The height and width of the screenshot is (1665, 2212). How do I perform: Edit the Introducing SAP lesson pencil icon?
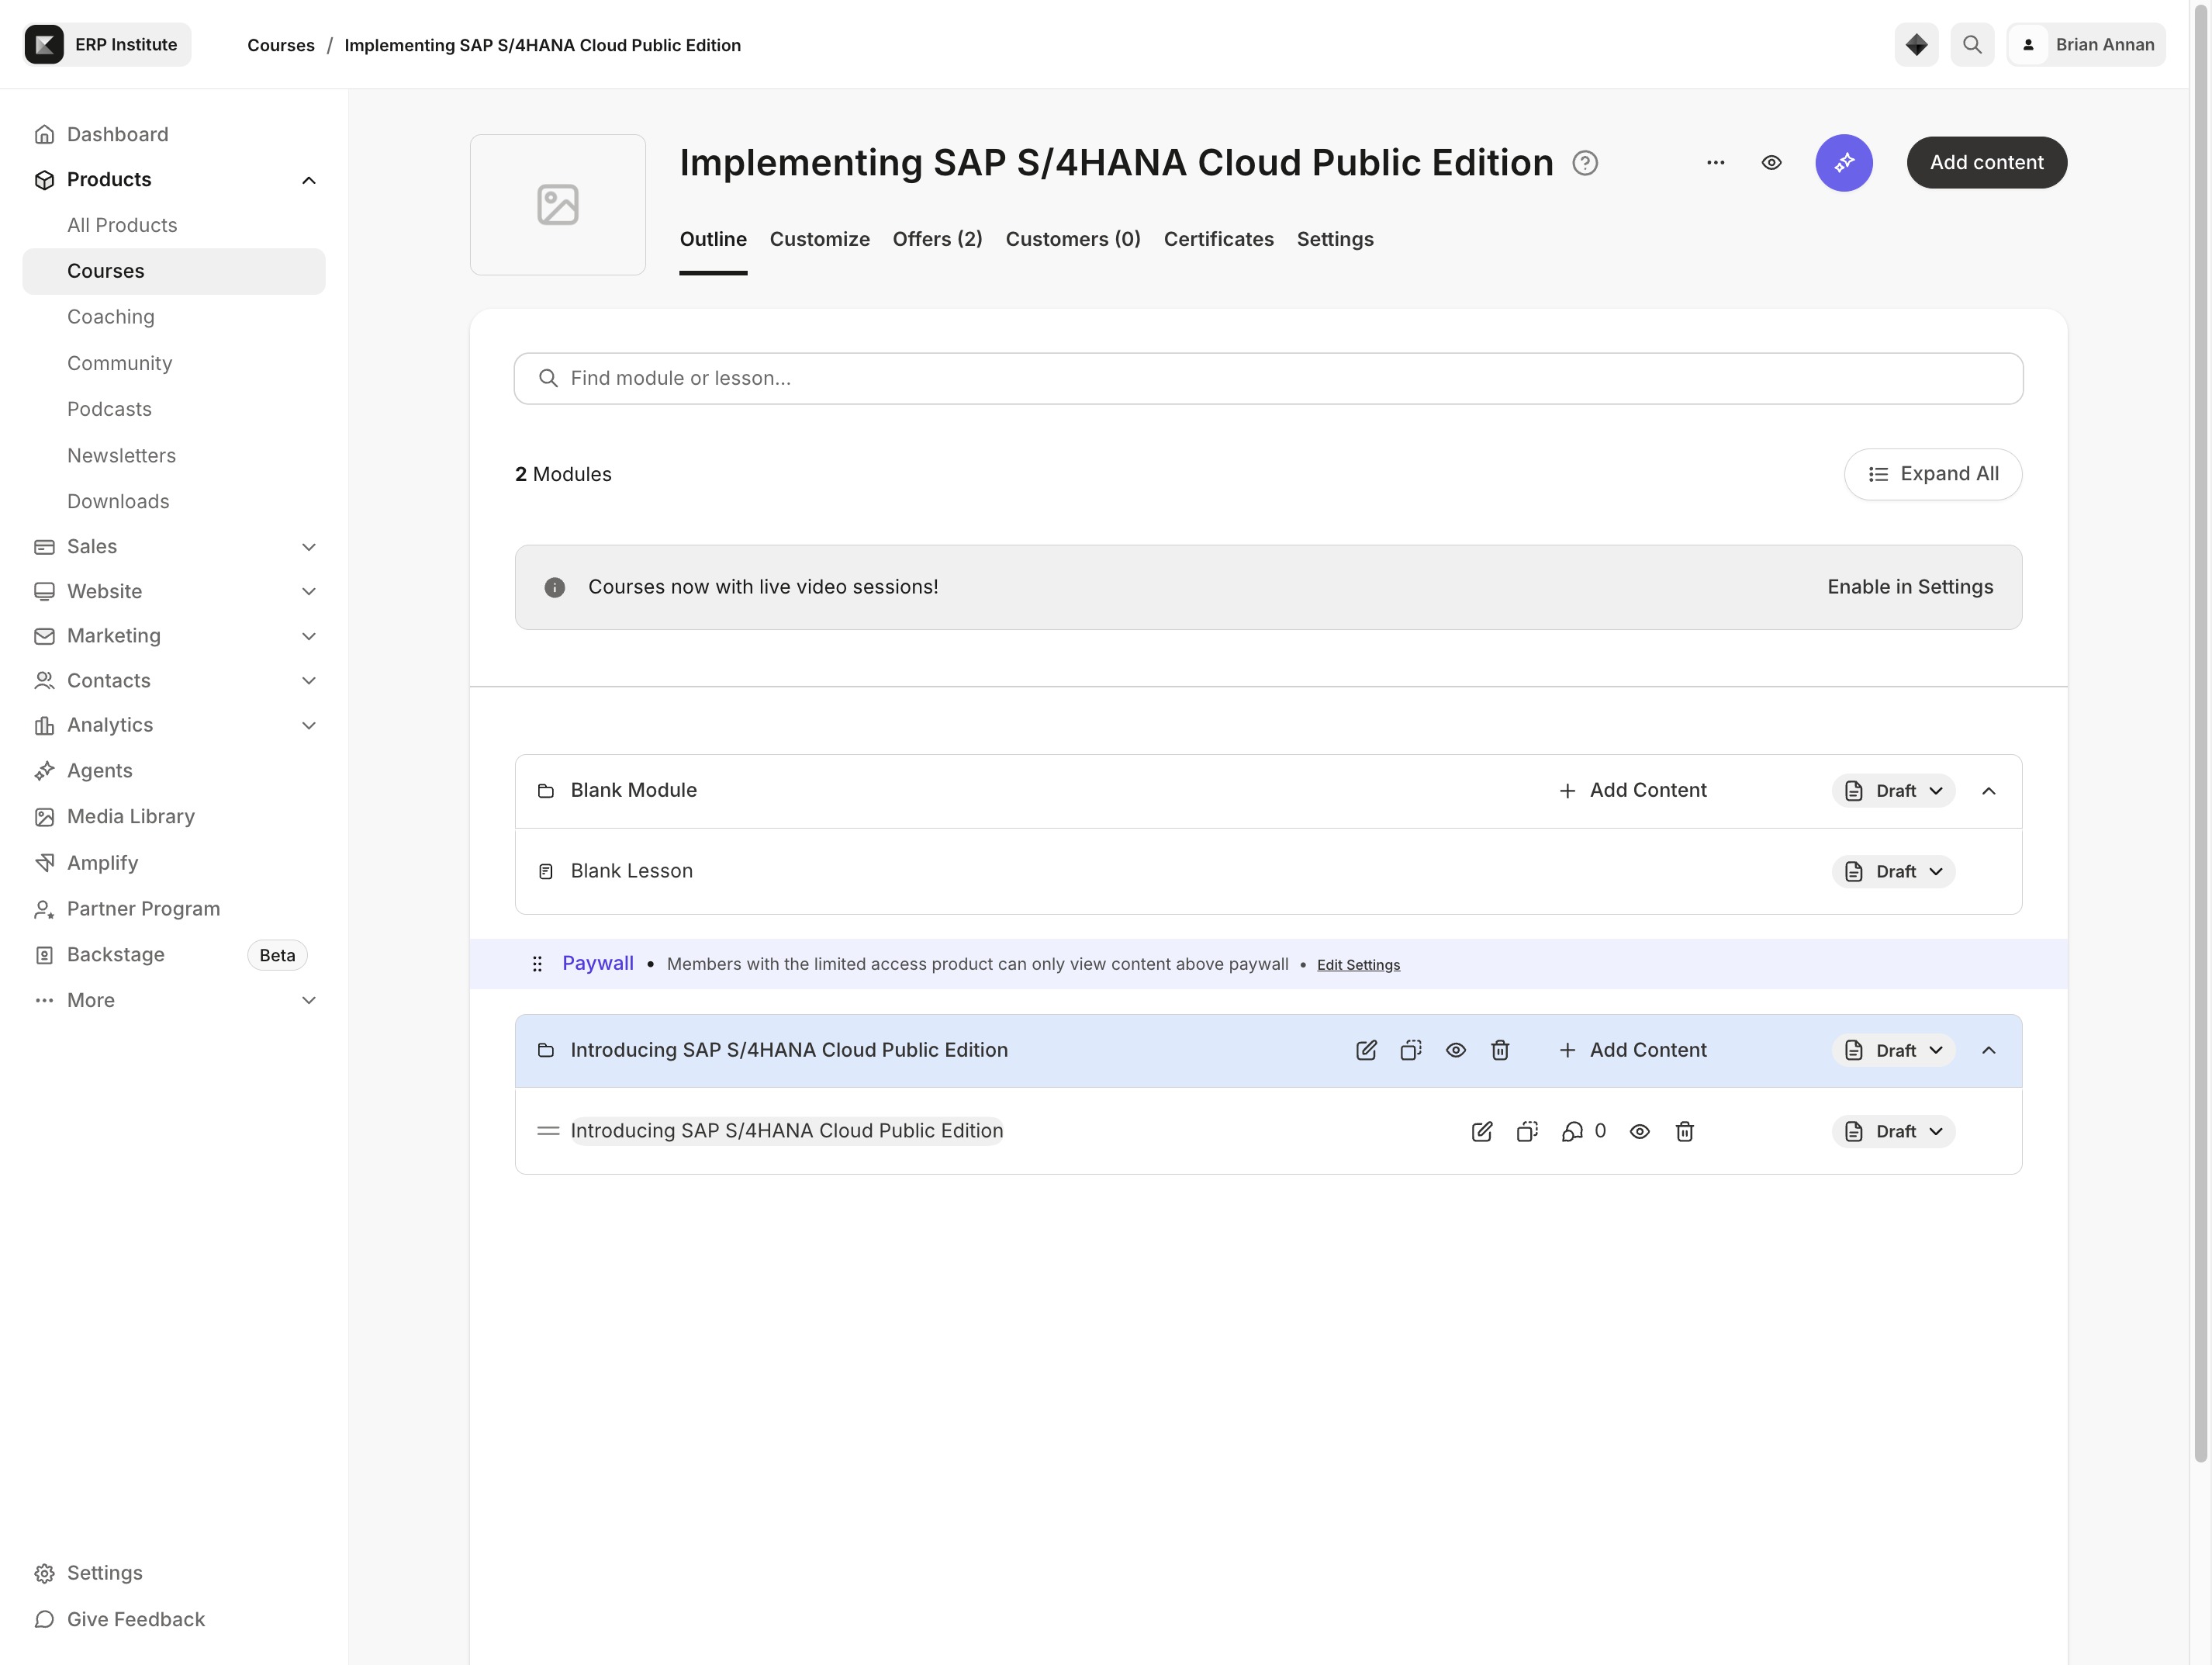[1482, 1130]
